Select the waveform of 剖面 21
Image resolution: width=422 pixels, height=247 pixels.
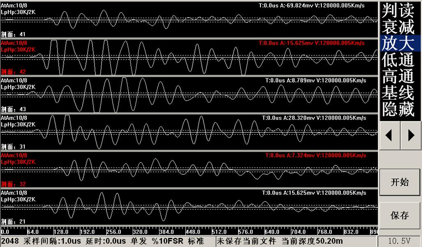point(189,207)
